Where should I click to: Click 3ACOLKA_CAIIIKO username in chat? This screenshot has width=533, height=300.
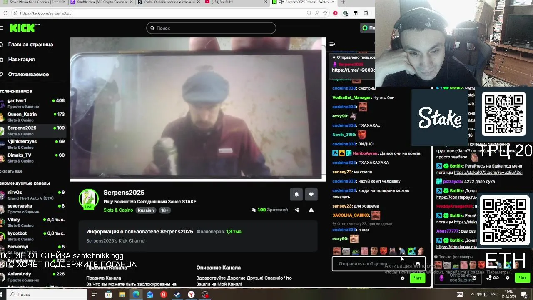(x=351, y=215)
